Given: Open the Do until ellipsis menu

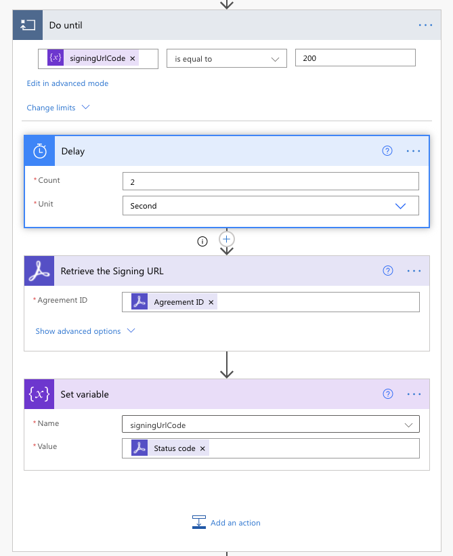Looking at the screenshot, I should click(425, 25).
